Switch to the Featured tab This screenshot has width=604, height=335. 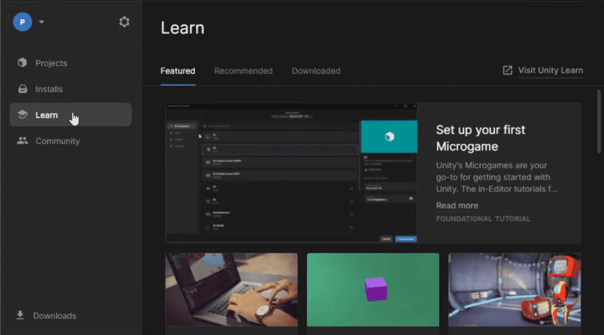(x=178, y=71)
